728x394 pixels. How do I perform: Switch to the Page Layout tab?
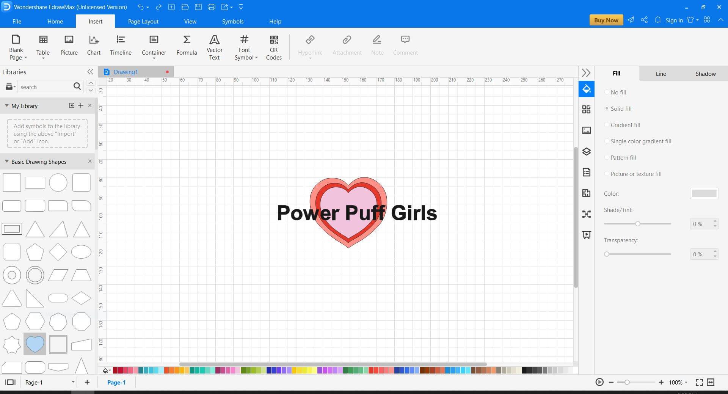point(143,21)
